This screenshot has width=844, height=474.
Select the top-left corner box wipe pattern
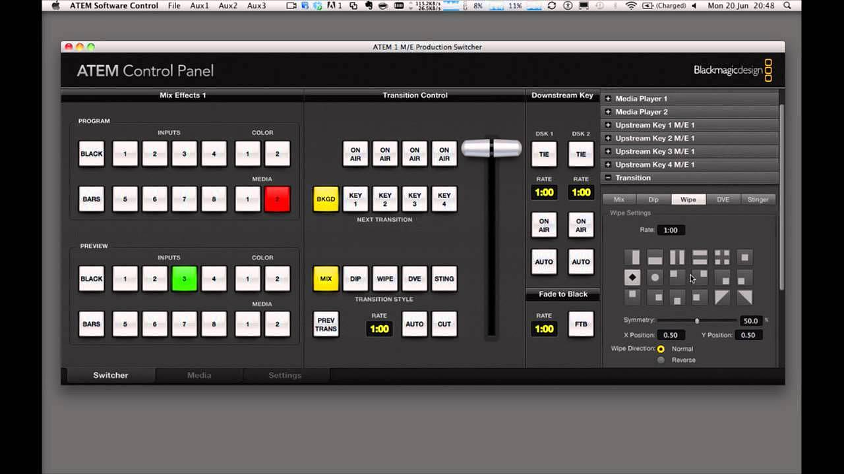click(x=677, y=278)
